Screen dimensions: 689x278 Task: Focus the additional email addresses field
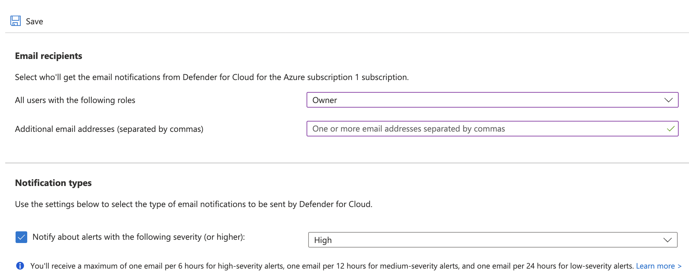pyautogui.click(x=492, y=129)
